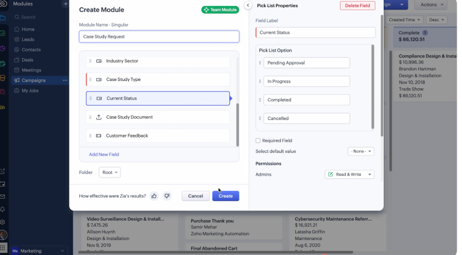This screenshot has width=462, height=255.
Task: Enable the Required Field checkbox
Action: pyautogui.click(x=258, y=140)
